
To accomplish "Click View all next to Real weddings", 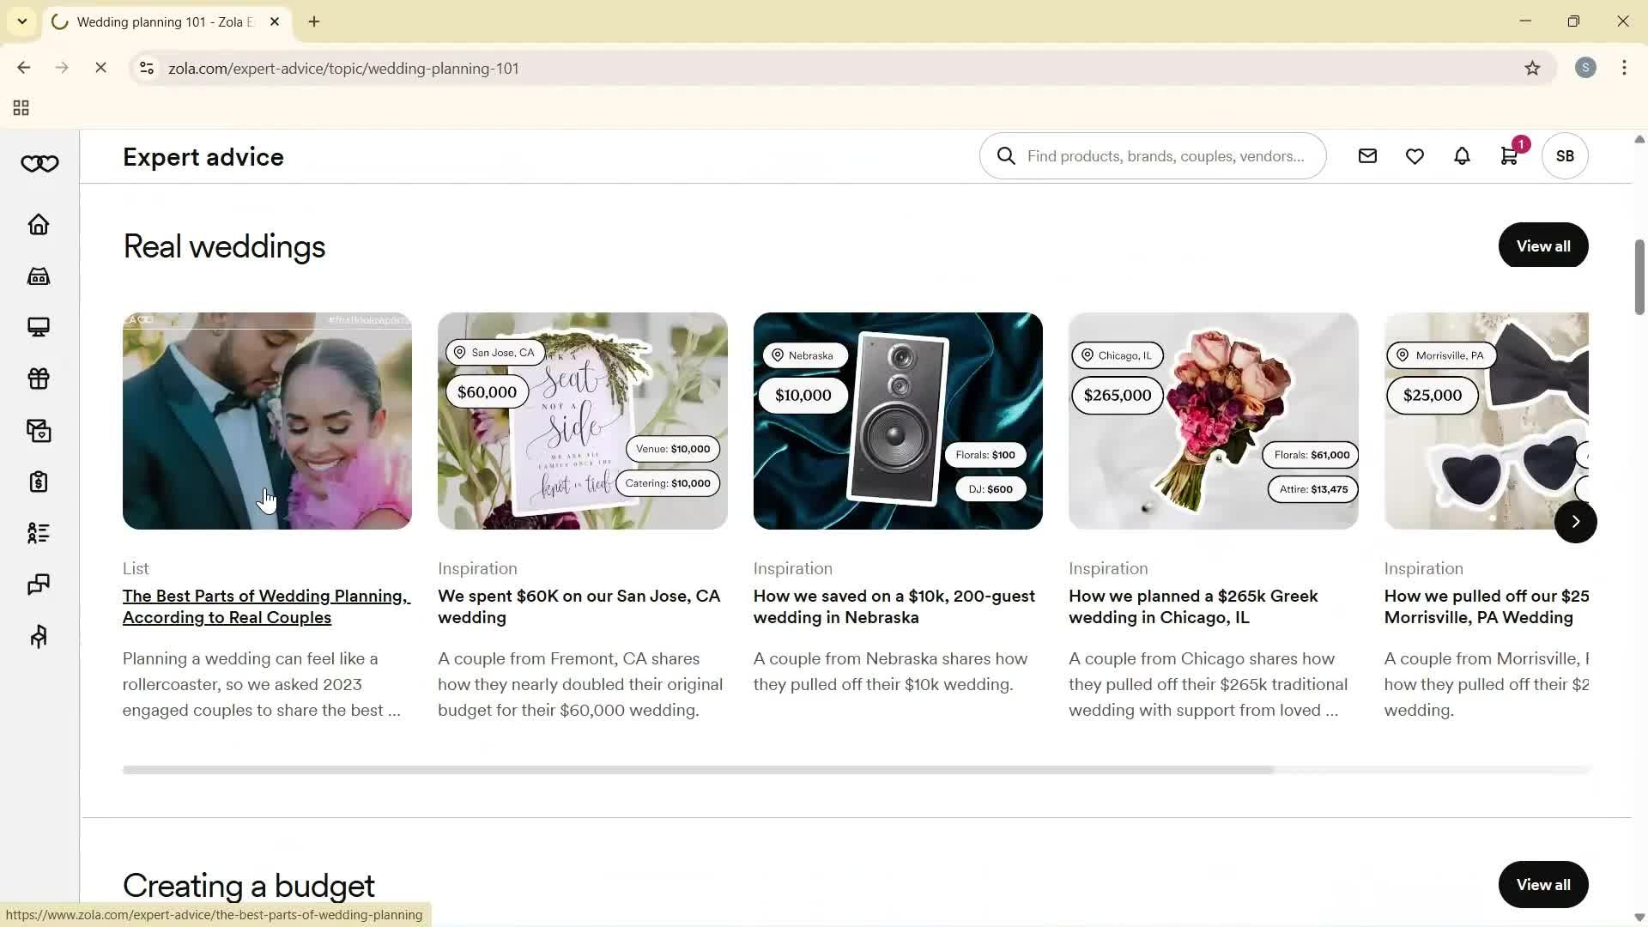I will pos(1542,245).
